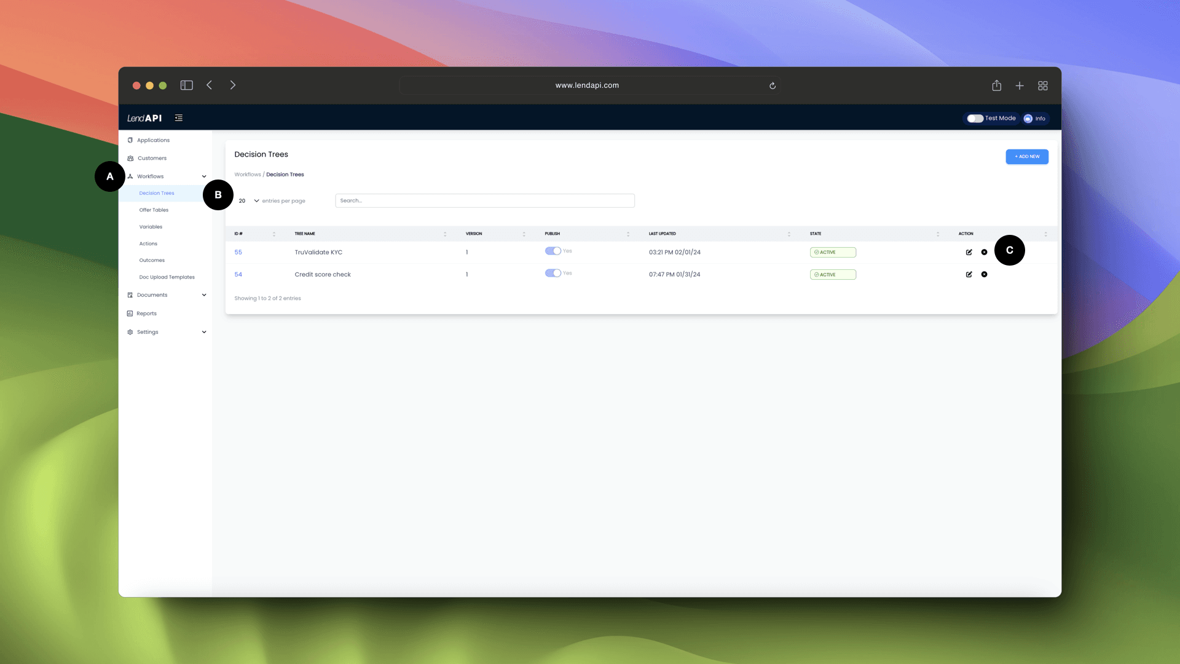Open Offer Tables in sidebar

[154, 210]
